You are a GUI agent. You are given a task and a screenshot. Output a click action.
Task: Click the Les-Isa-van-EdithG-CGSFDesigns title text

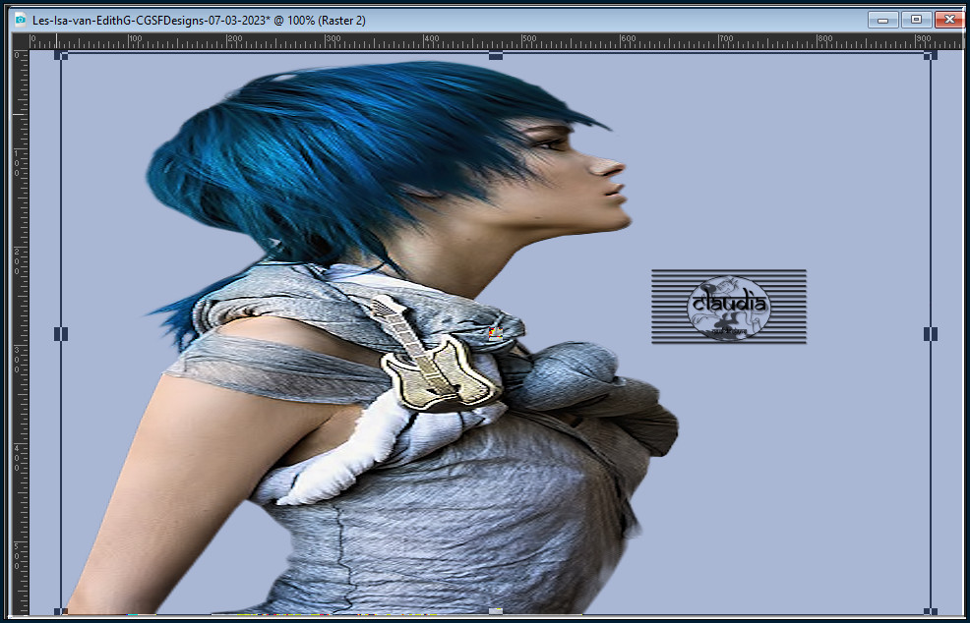click(x=199, y=21)
